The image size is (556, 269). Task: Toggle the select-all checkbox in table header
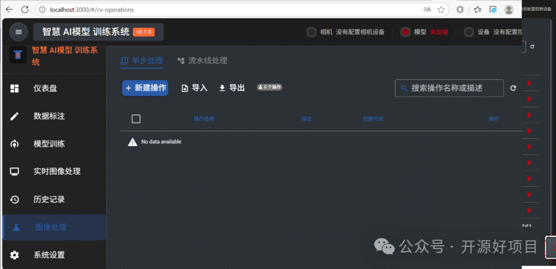tap(136, 119)
